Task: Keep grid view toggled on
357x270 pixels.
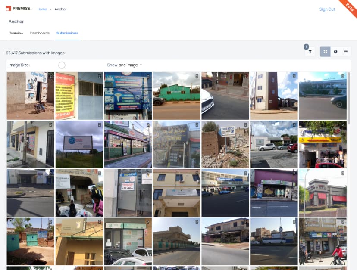Action: [x=326, y=51]
